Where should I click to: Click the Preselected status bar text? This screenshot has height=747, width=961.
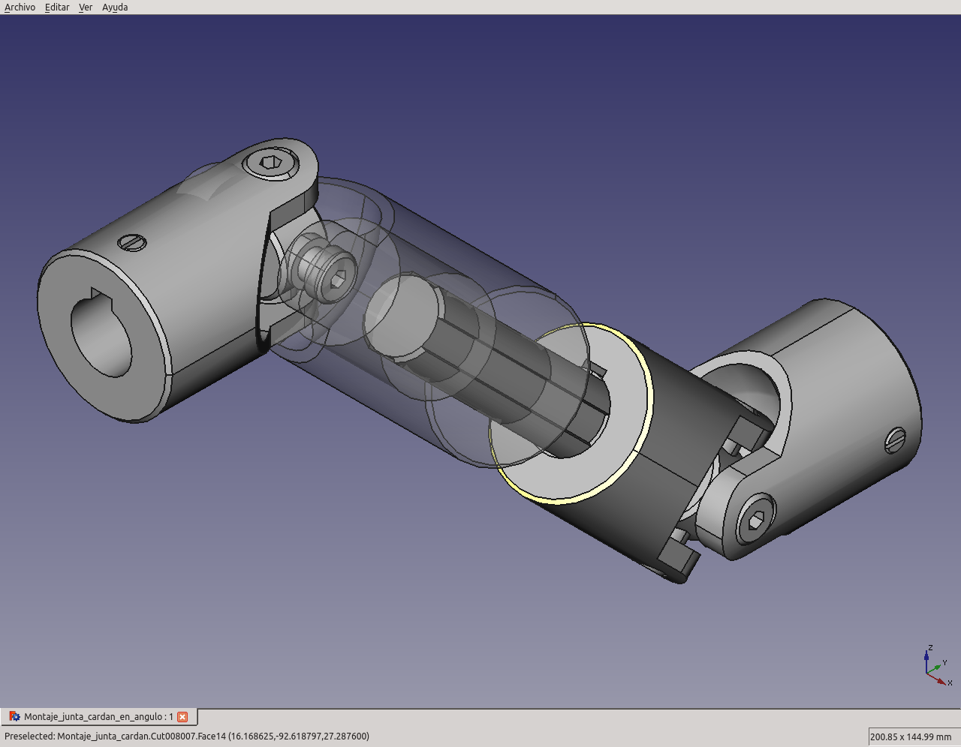tap(187, 736)
